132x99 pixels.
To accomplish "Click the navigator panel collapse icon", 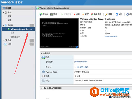I will point(32,8).
